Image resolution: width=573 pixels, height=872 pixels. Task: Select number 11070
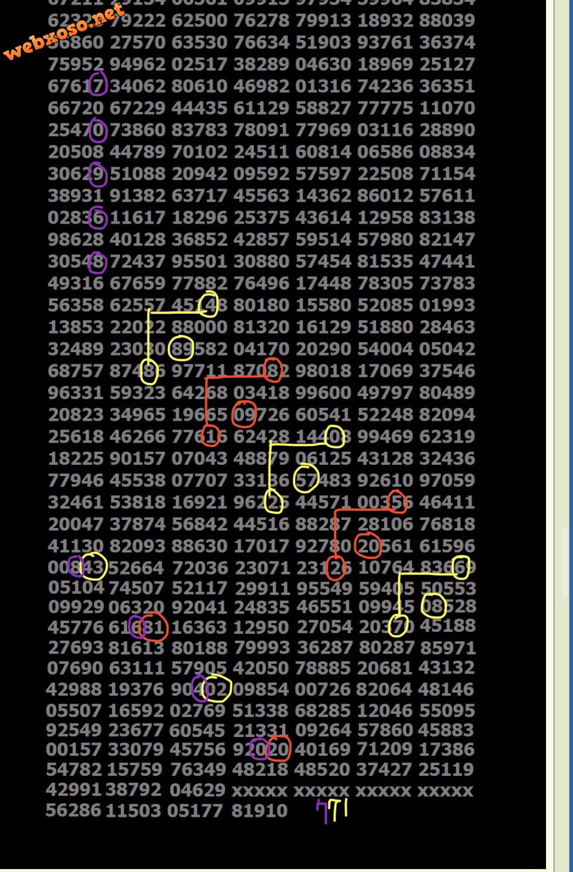pos(447,108)
